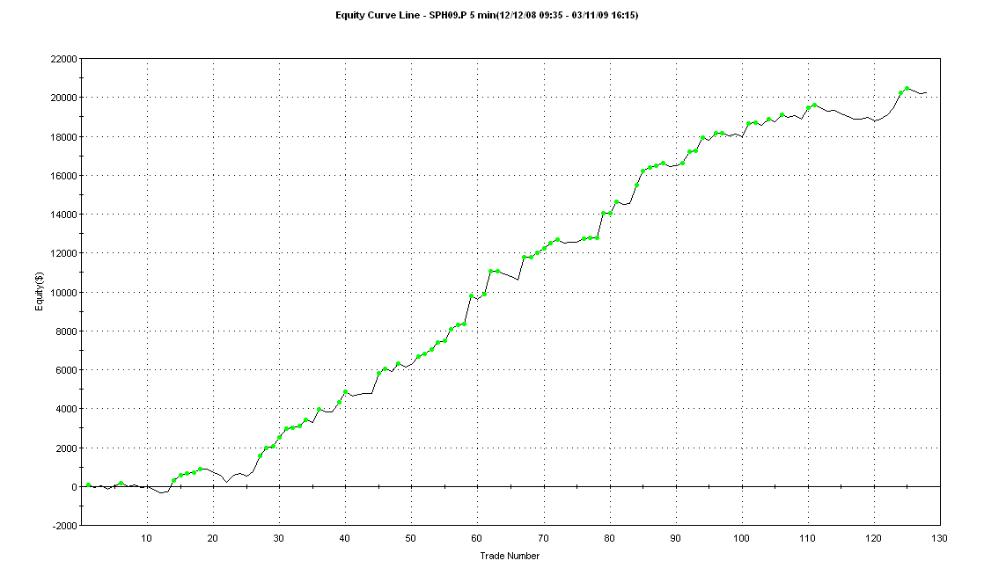Click the highest green equity marker near trade 125

907,89
